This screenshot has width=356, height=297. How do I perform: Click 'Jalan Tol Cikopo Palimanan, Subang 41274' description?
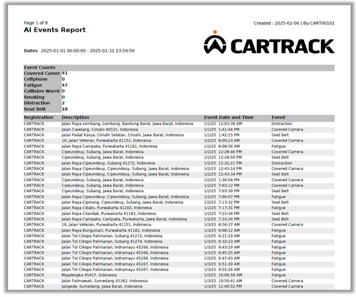(112, 242)
